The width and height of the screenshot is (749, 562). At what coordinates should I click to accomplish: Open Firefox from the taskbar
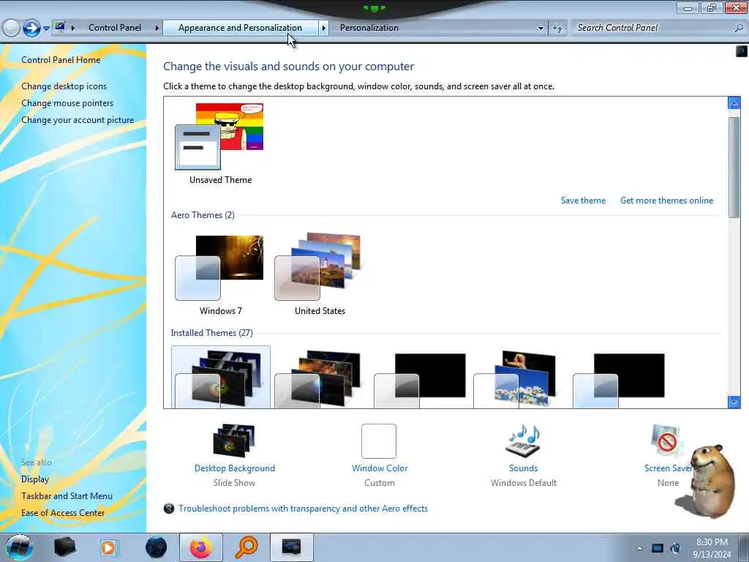click(201, 547)
